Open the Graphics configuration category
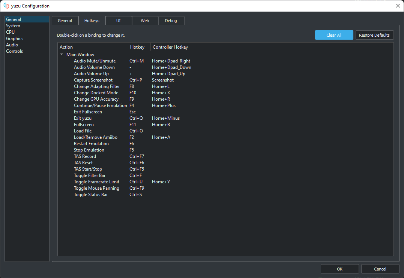 (15, 39)
